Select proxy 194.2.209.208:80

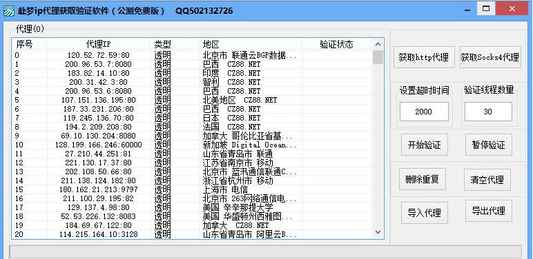tap(99, 127)
